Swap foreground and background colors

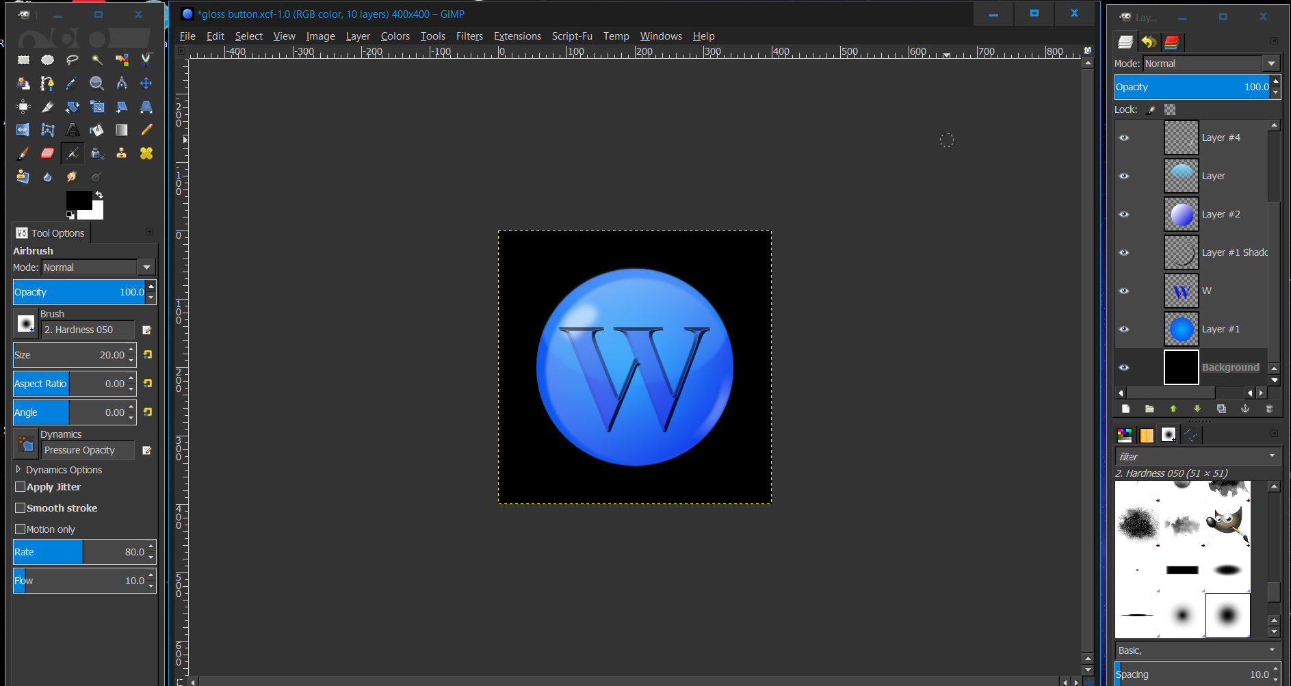pos(99,195)
